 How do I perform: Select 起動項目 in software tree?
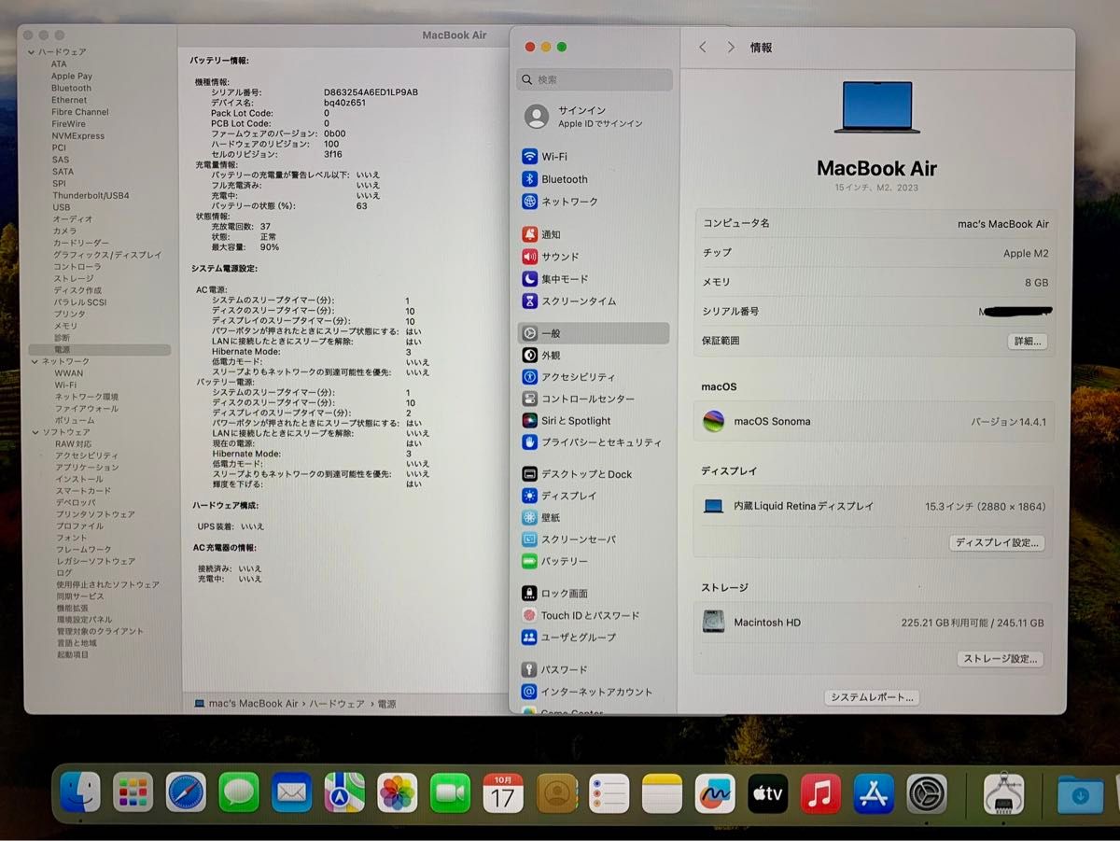pos(73,655)
